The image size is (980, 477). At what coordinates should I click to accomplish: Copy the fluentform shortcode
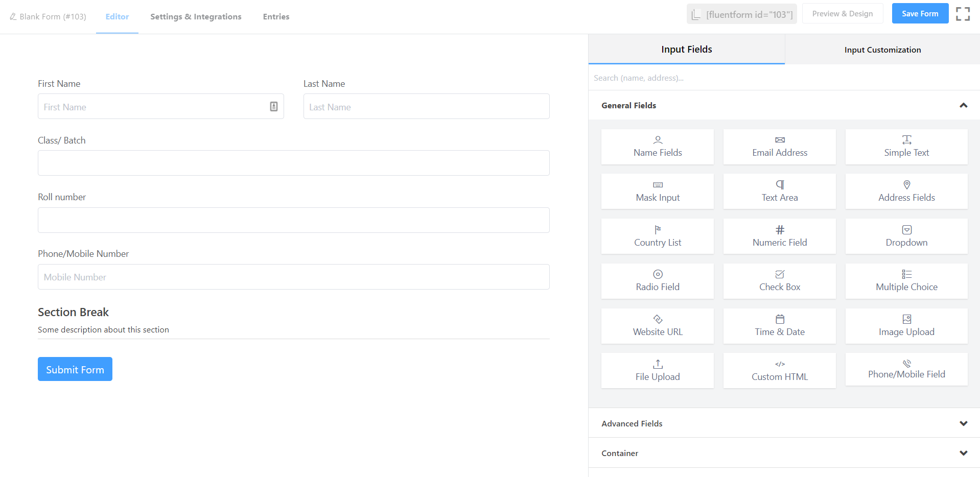[x=742, y=14]
